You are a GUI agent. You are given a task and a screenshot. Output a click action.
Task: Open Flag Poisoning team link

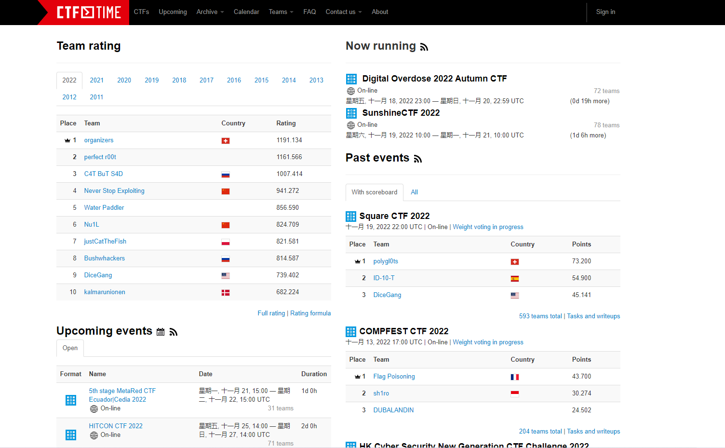pyautogui.click(x=394, y=377)
